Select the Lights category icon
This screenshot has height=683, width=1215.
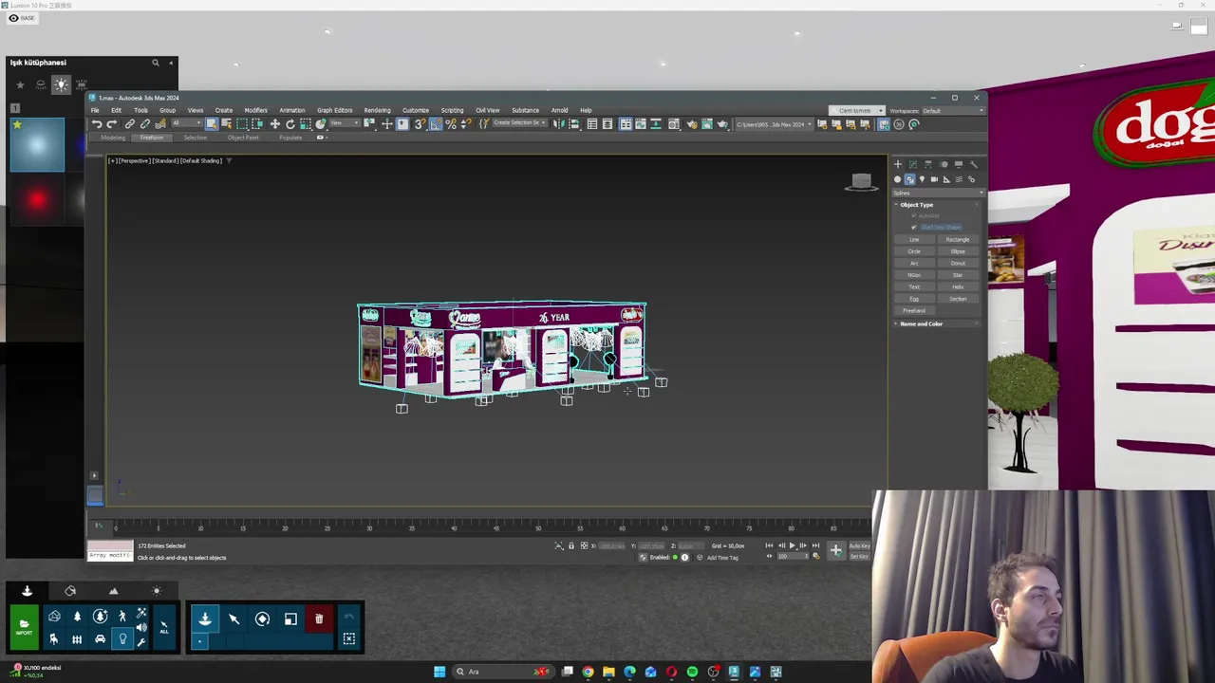[922, 179]
